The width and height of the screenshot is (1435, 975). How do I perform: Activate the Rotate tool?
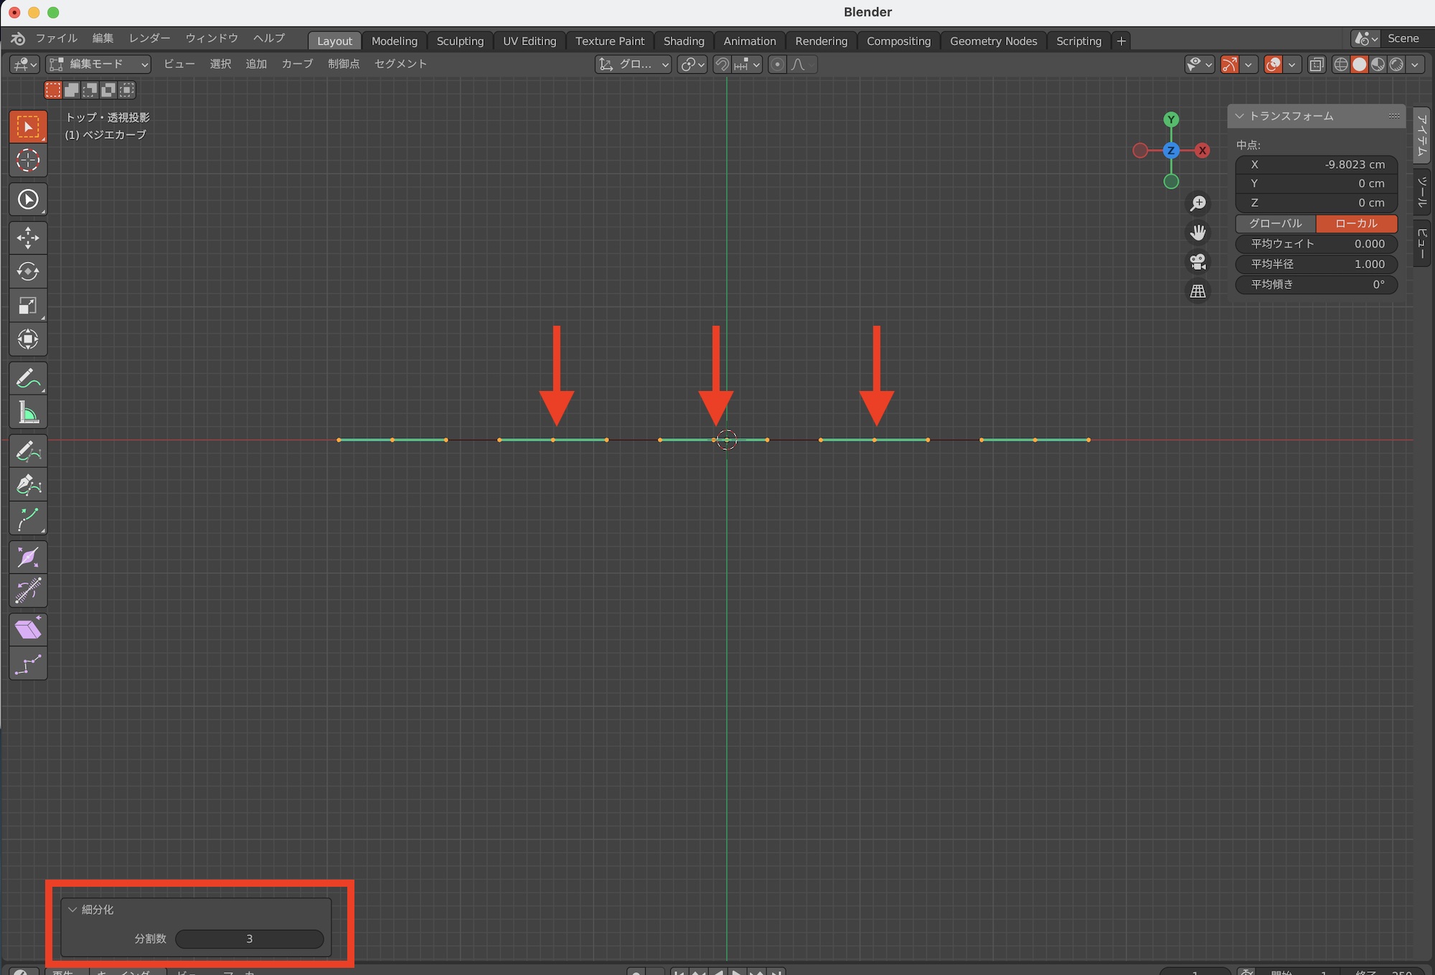(28, 271)
